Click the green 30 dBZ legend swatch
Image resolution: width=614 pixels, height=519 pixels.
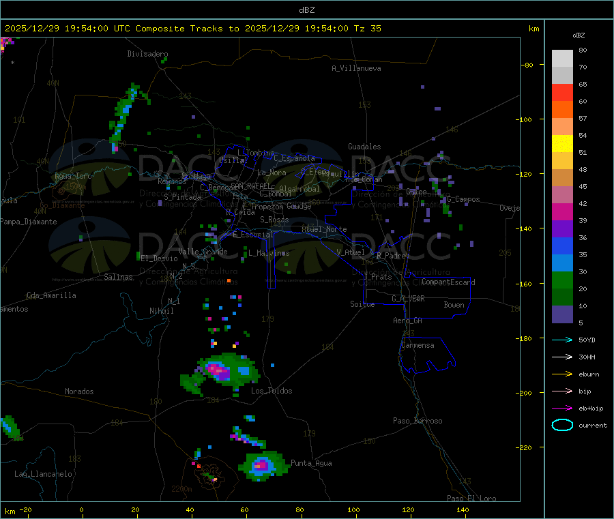tap(562, 280)
